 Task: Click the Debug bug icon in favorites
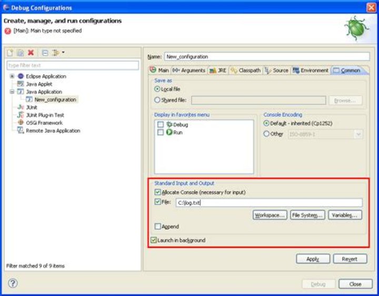pyautogui.click(x=169, y=124)
